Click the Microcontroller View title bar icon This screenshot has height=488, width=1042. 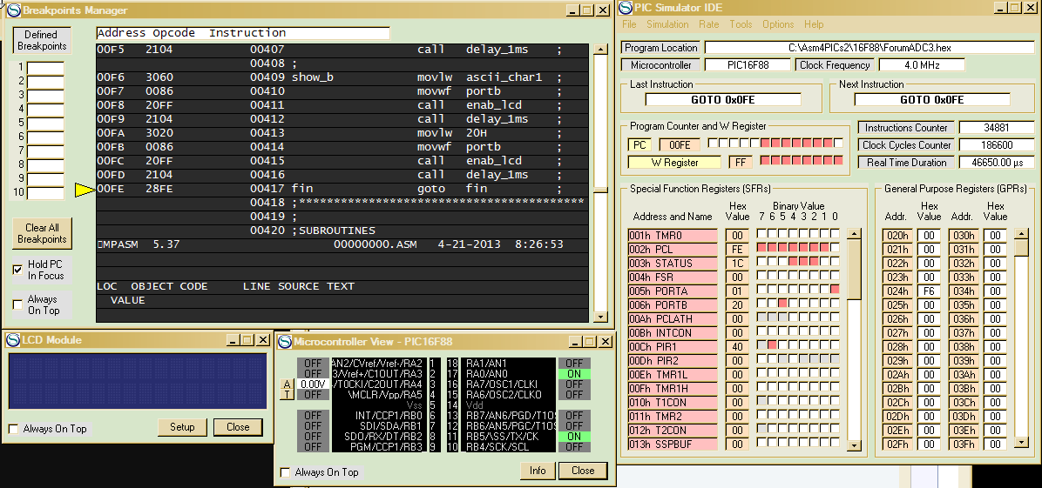[285, 341]
